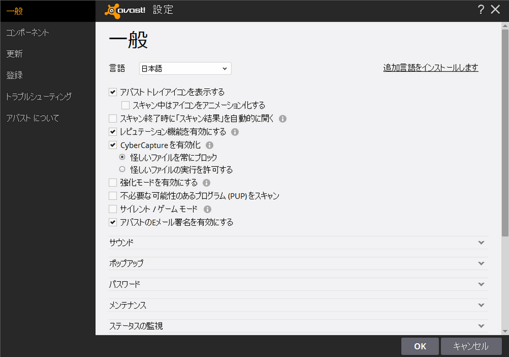Expand the メンテナンス section

click(x=298, y=305)
